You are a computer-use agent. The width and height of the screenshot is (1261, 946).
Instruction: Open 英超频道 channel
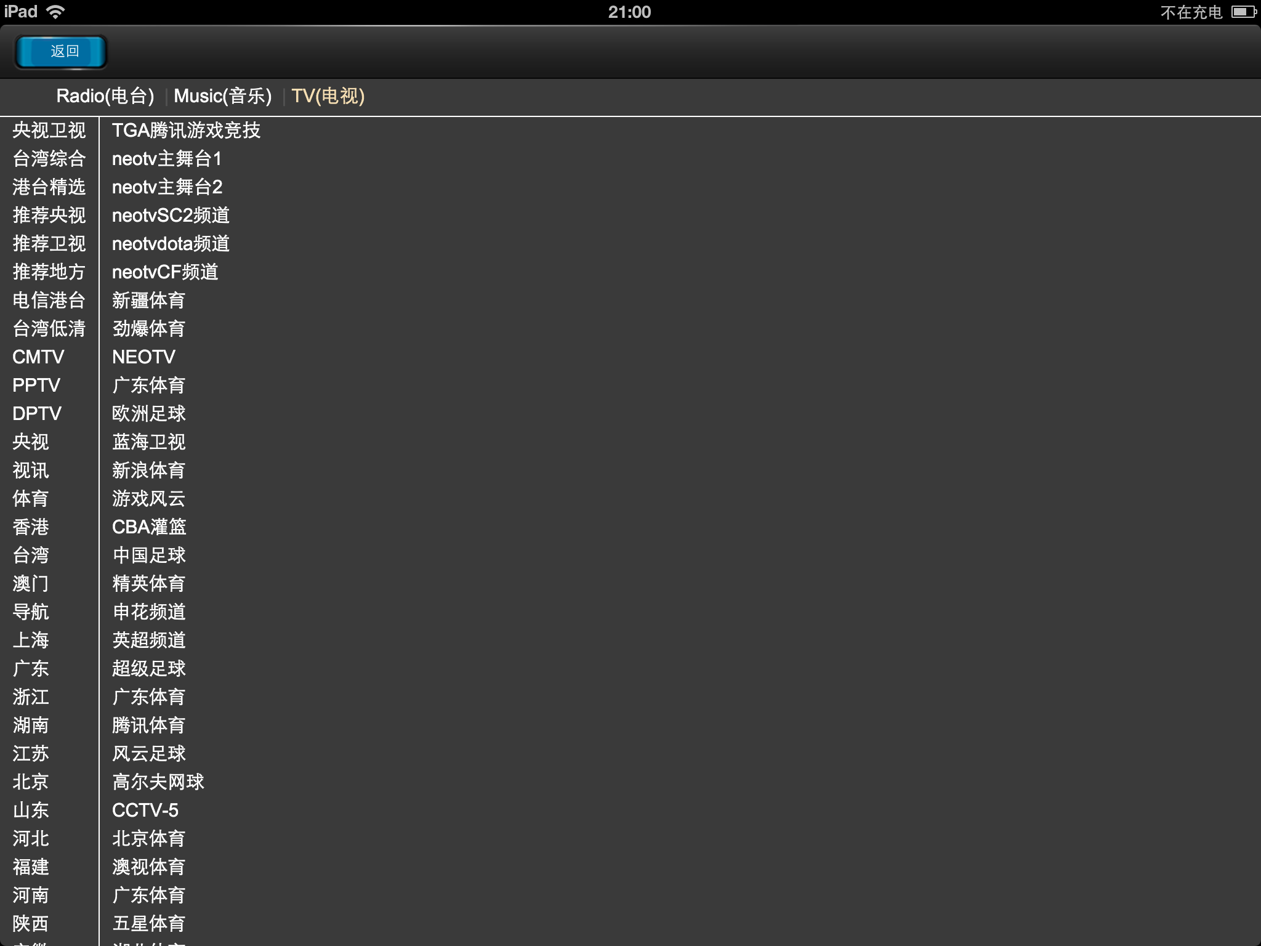pos(149,641)
